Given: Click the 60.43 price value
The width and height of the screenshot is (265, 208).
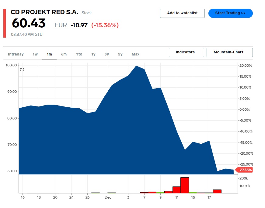Looking at the screenshot, I should 29,23.
